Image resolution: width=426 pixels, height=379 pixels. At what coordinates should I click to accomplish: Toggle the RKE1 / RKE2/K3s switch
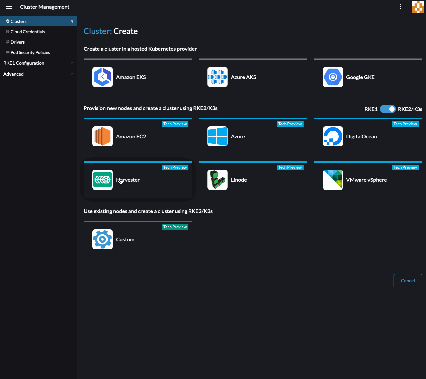click(388, 109)
